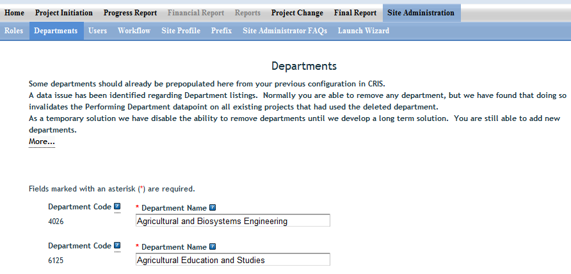Open the Project Initiation menu
This screenshot has width=571, height=274.
[x=63, y=13]
